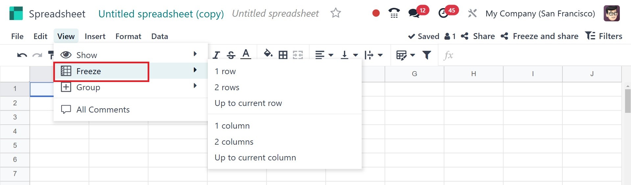Click the fill color paint bucket
631x185 pixels.
[268, 54]
